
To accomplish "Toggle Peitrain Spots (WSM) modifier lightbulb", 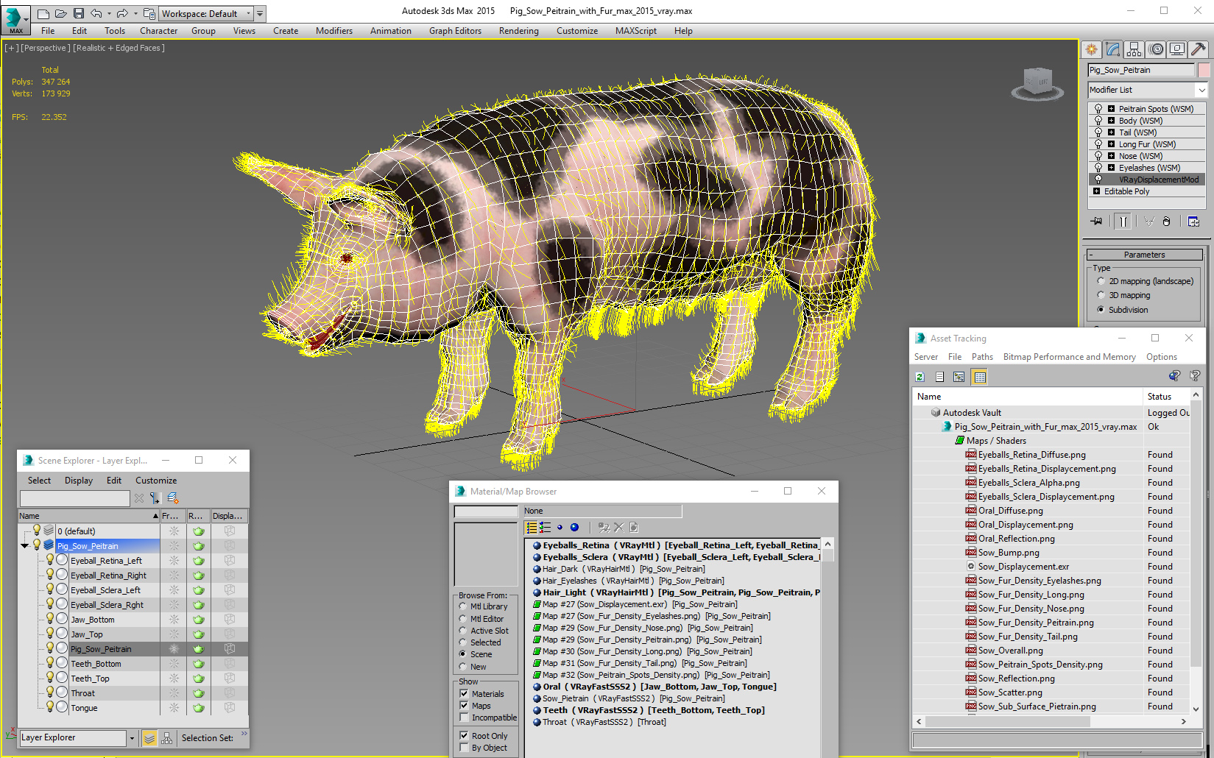I will point(1098,109).
